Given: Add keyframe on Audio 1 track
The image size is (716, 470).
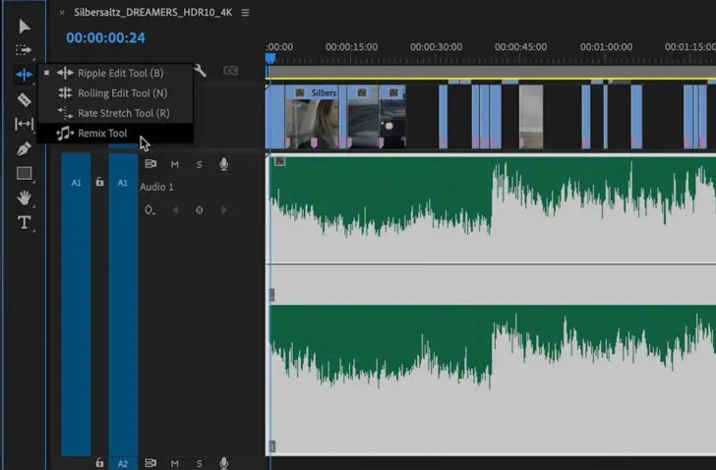Looking at the screenshot, I should pos(200,210).
